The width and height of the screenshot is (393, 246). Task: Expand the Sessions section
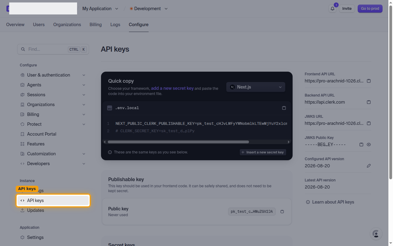click(53, 95)
